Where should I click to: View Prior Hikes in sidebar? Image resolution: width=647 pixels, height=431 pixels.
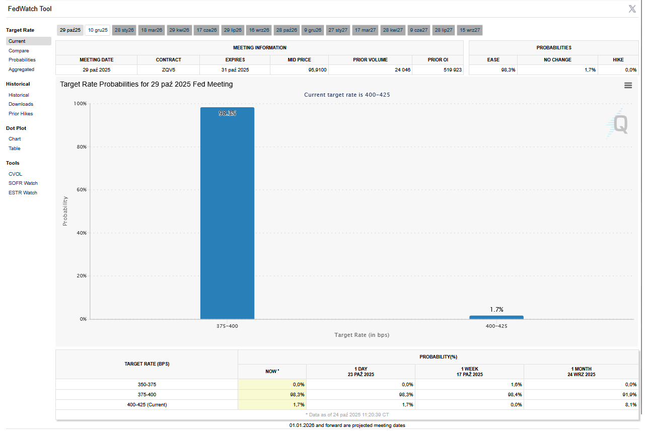pyautogui.click(x=21, y=114)
